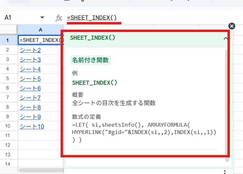Image resolution: width=243 pixels, height=174 pixels.
Task: Click empty cell A12
Action: (x=40, y=145)
